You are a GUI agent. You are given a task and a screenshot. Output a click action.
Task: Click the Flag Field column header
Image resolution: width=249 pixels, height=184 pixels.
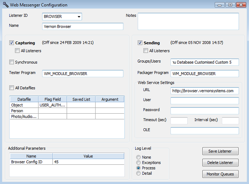point(52,99)
